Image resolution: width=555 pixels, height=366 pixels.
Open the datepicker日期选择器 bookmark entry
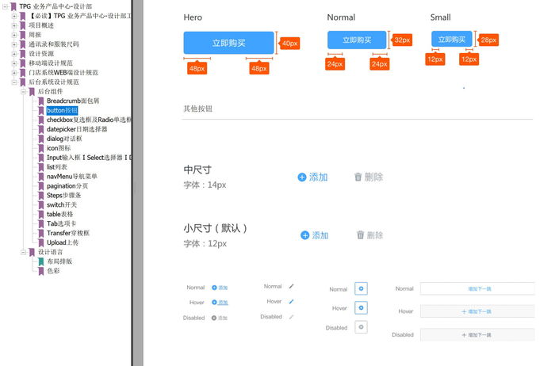coord(76,129)
